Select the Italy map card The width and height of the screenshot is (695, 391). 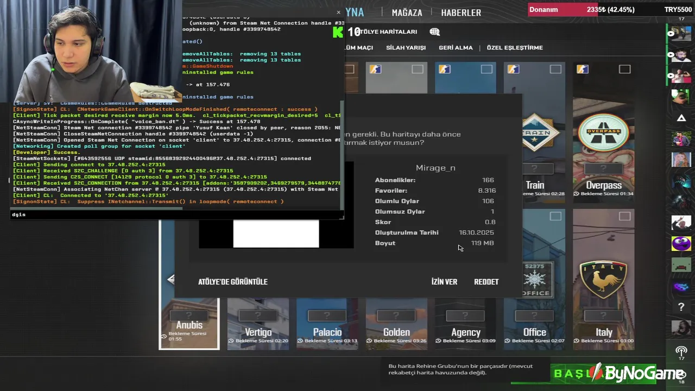[603, 279]
